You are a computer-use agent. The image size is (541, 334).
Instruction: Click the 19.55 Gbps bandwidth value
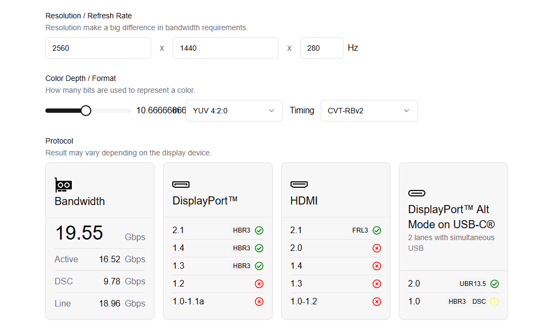pyautogui.click(x=79, y=233)
